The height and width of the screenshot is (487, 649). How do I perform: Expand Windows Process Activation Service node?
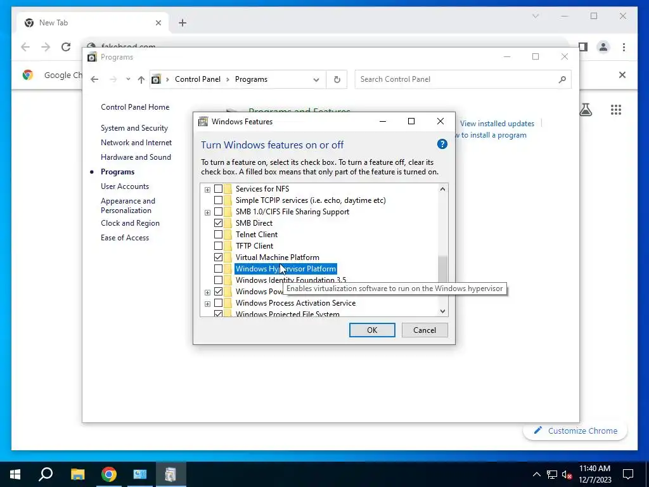point(207,304)
